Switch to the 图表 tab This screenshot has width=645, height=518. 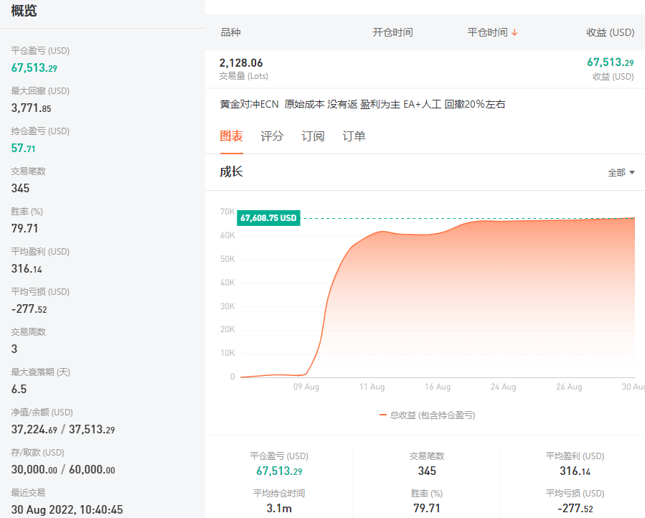[231, 136]
